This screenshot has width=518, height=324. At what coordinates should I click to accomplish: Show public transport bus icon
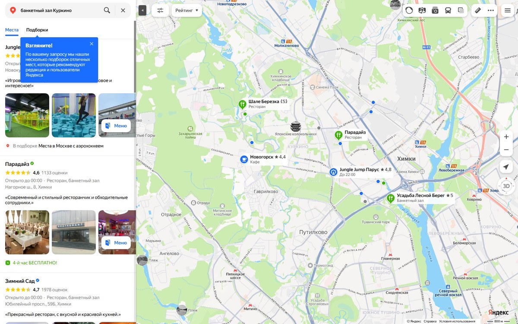[448, 10]
